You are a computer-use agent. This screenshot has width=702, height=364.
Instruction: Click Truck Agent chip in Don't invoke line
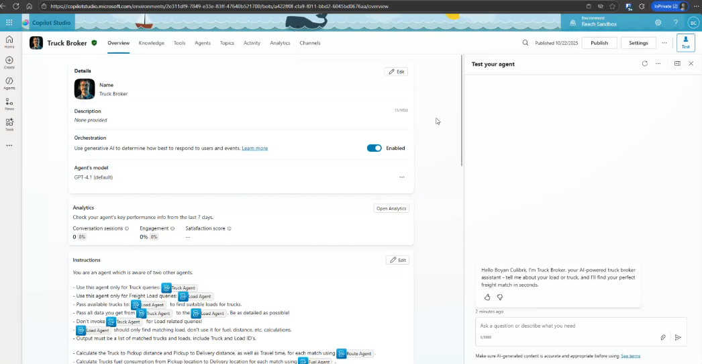click(x=124, y=322)
